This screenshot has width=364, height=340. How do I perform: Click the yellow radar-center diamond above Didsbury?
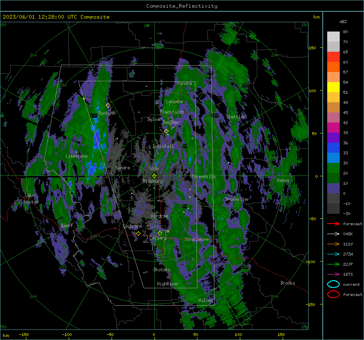click(154, 176)
